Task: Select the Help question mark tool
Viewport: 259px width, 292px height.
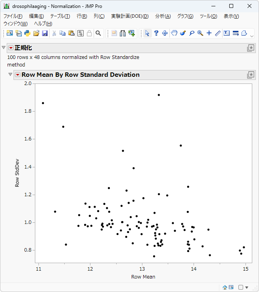Action: 156,33
